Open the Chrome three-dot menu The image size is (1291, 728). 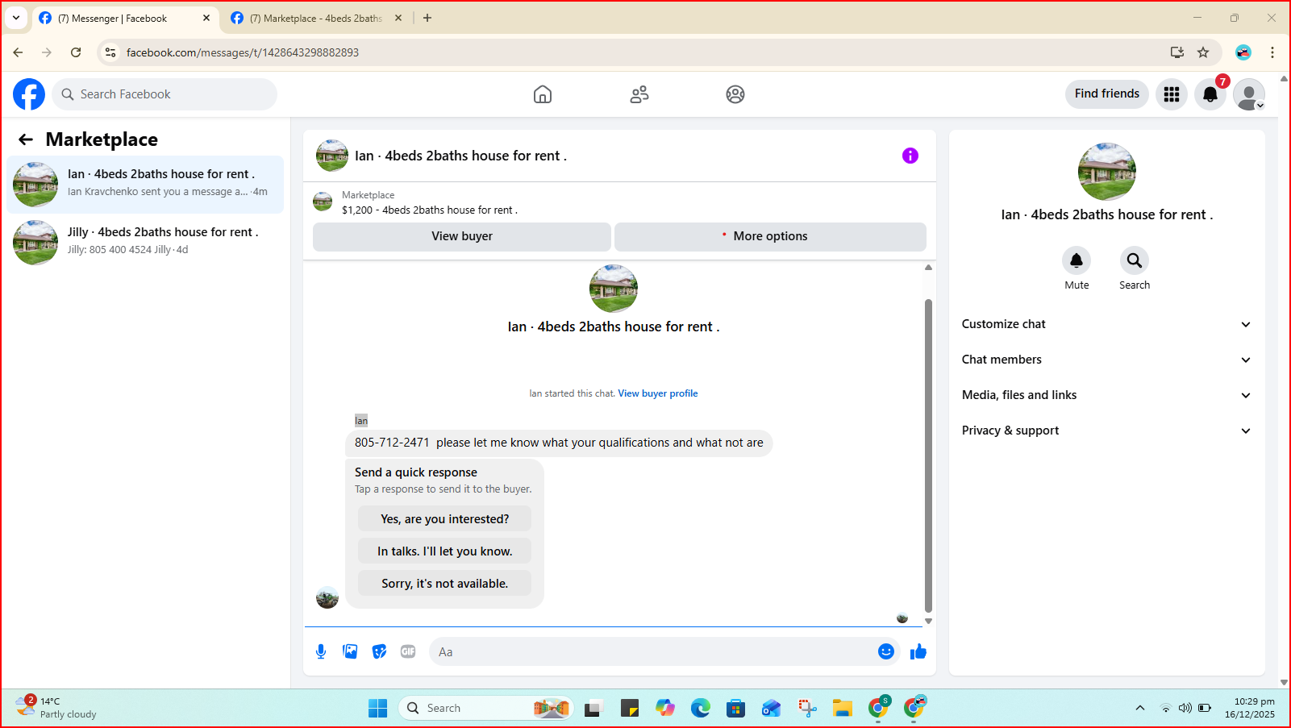click(x=1272, y=52)
